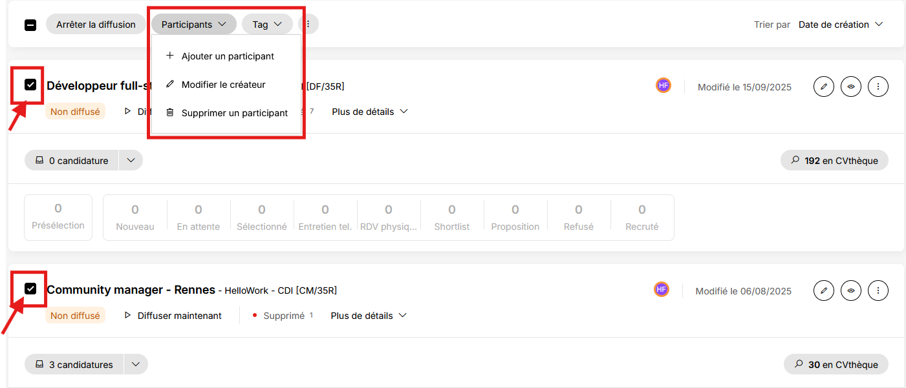Viewport: 906px width, 388px height.
Task: Click the pencil edit icon for Community manager offer
Action: pos(823,291)
